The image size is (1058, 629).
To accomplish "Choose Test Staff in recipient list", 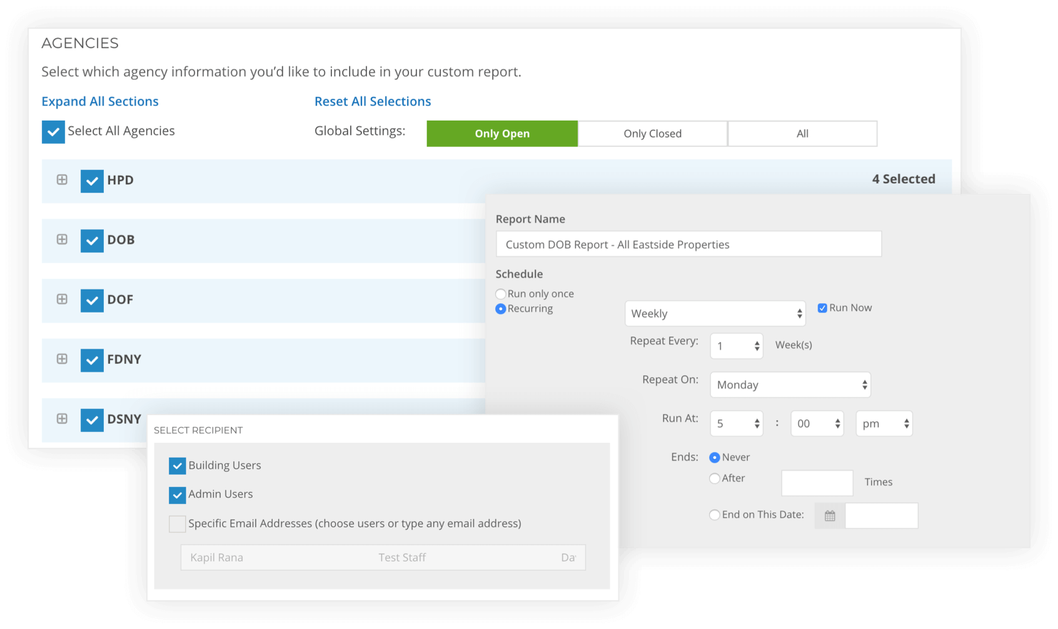I will (402, 557).
